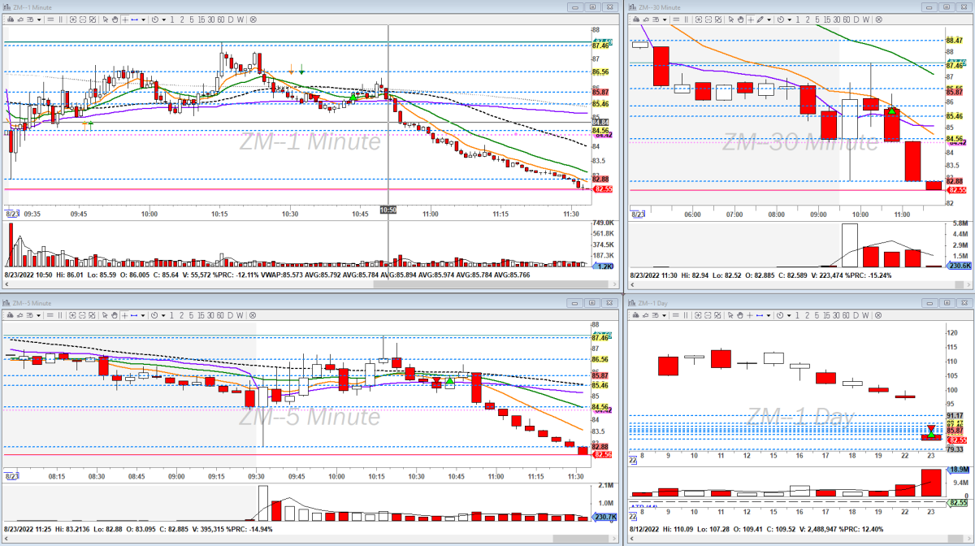Click the circled X icon in 30 Minute toolbar
The height and width of the screenshot is (546, 975).
pyautogui.click(x=878, y=19)
